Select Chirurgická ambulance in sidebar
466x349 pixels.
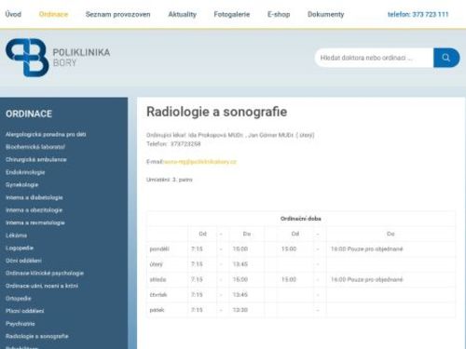(x=36, y=159)
